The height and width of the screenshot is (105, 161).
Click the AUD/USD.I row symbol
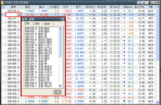(x=13, y=49)
